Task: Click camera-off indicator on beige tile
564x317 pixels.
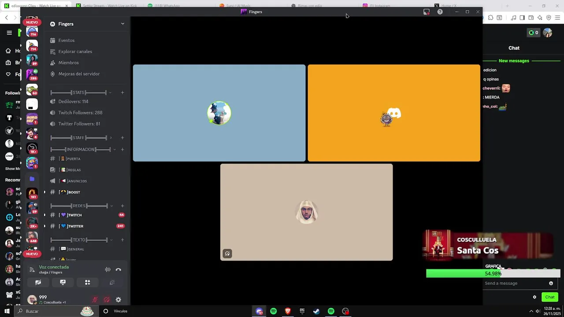Action: click(x=227, y=254)
